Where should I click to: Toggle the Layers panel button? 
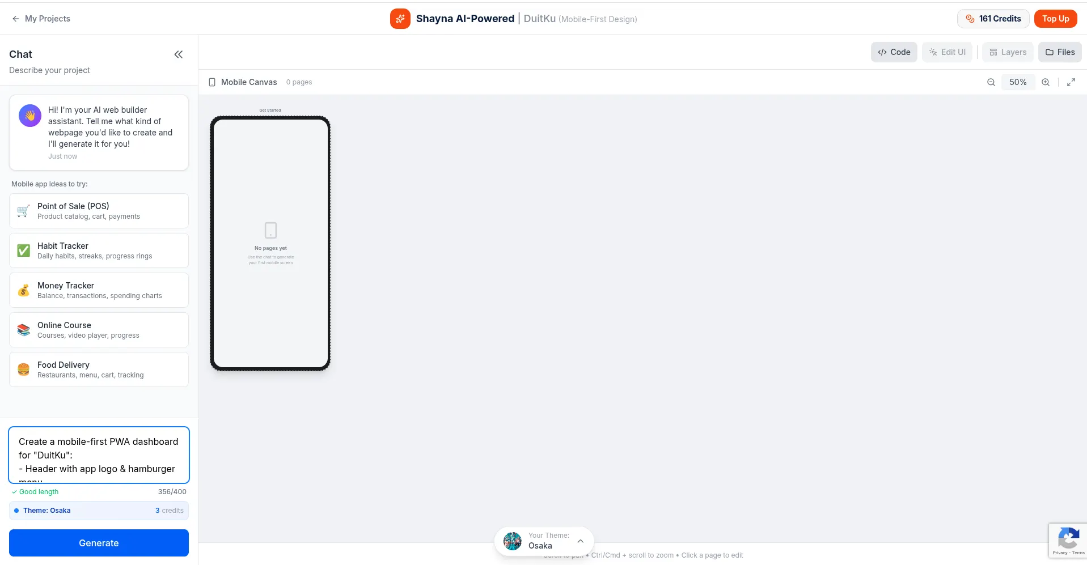(1008, 52)
